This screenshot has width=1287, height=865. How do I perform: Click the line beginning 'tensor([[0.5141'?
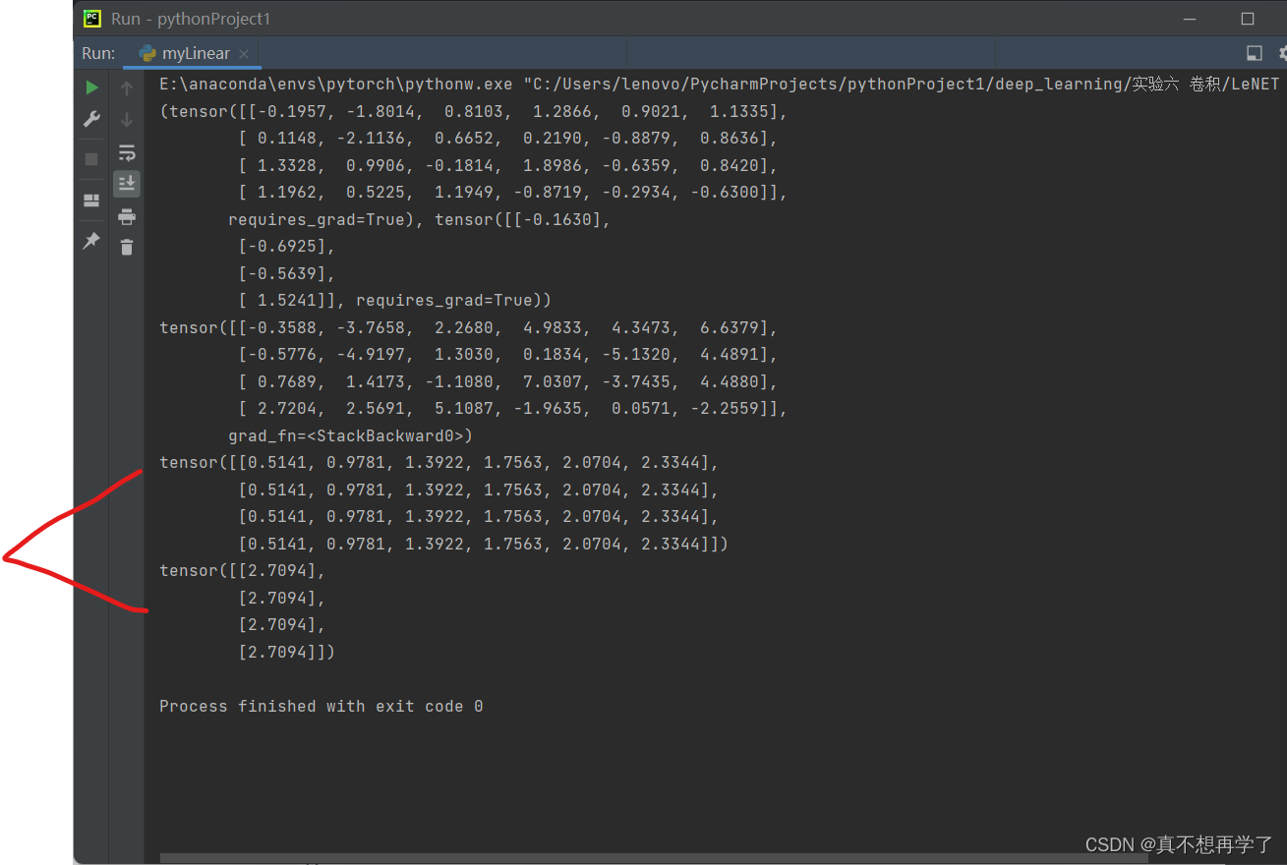[439, 462]
